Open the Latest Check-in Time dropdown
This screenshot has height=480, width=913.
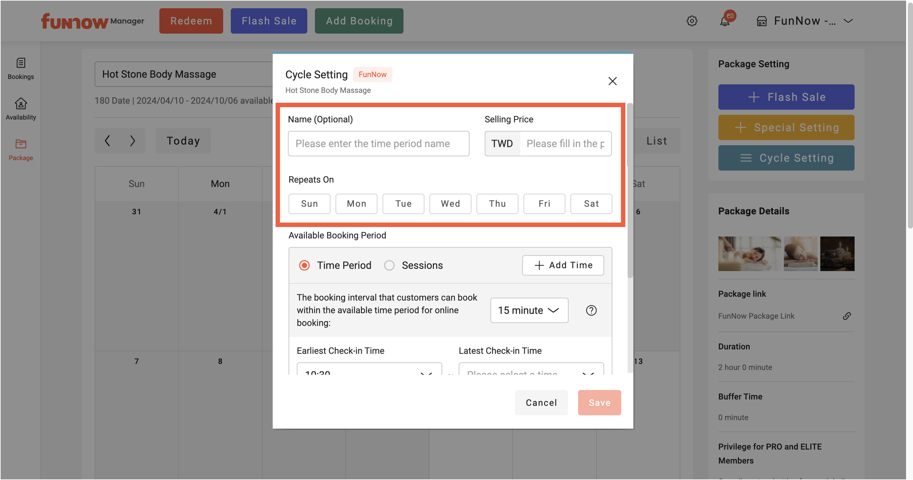click(x=531, y=369)
